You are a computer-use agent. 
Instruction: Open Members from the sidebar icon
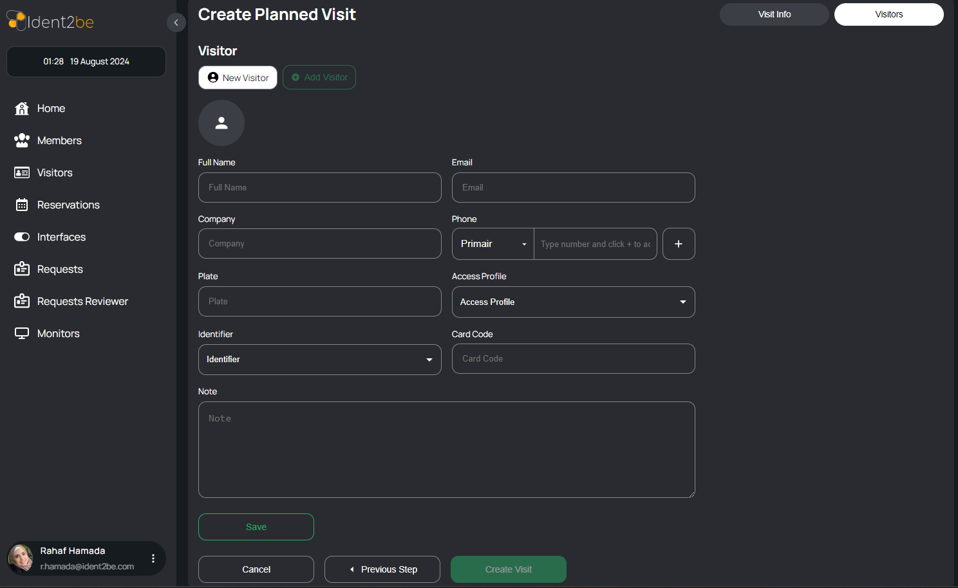click(22, 140)
